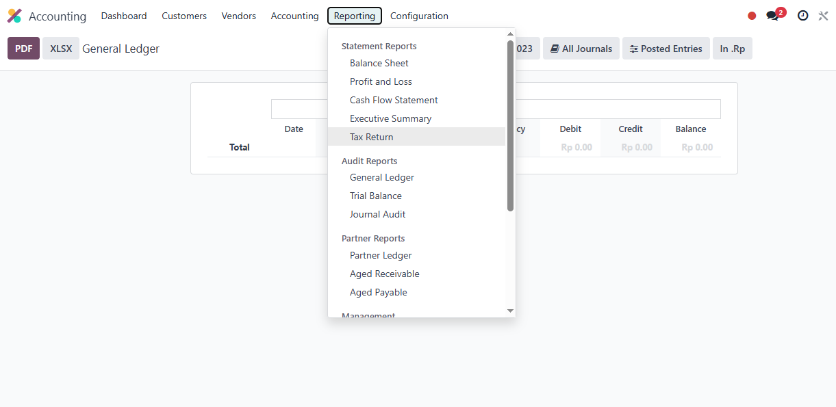Open the chat messages icon with badge
The image size is (836, 407).
(774, 16)
